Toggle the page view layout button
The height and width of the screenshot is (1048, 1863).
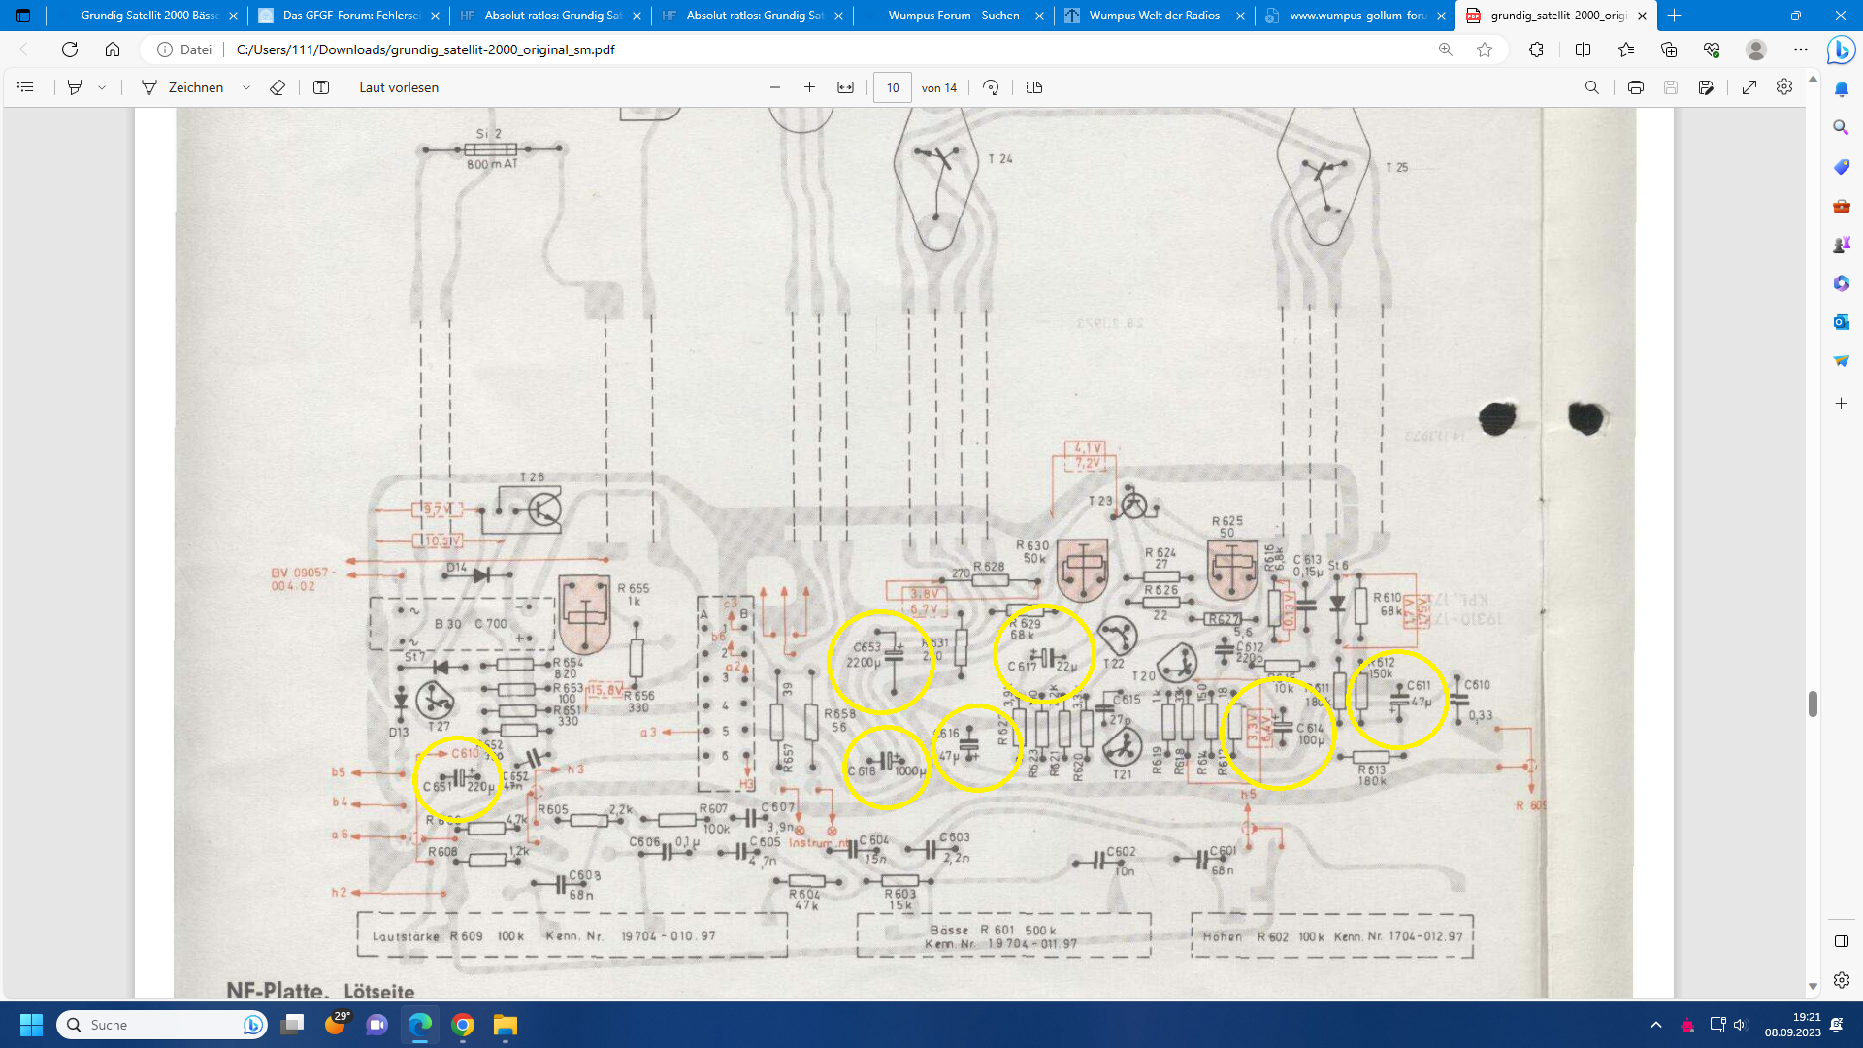[x=1034, y=87]
